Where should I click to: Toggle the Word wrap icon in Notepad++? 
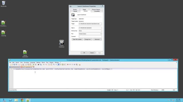[54, 65]
